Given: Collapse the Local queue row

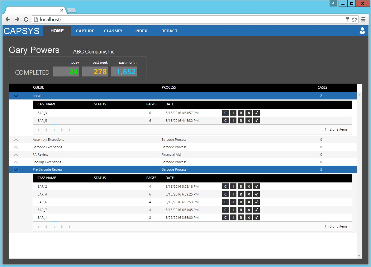Looking at the screenshot, I should [x=16, y=96].
